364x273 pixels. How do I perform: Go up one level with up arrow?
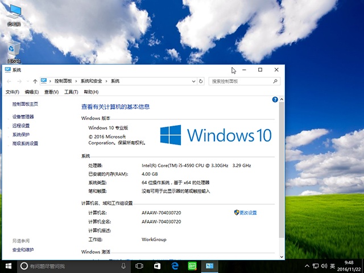tap(35, 81)
